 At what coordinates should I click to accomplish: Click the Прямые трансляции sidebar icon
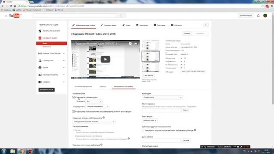(x=40, y=53)
